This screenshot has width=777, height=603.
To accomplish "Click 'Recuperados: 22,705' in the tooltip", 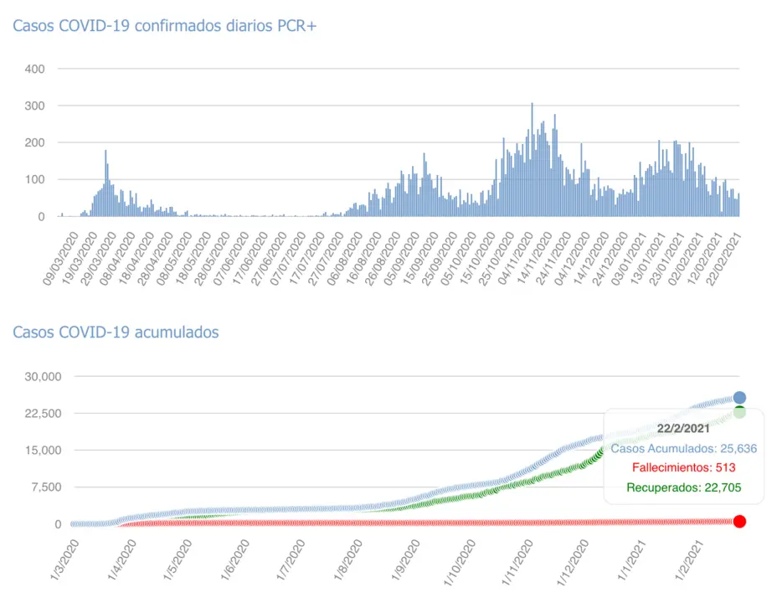I will click(683, 487).
